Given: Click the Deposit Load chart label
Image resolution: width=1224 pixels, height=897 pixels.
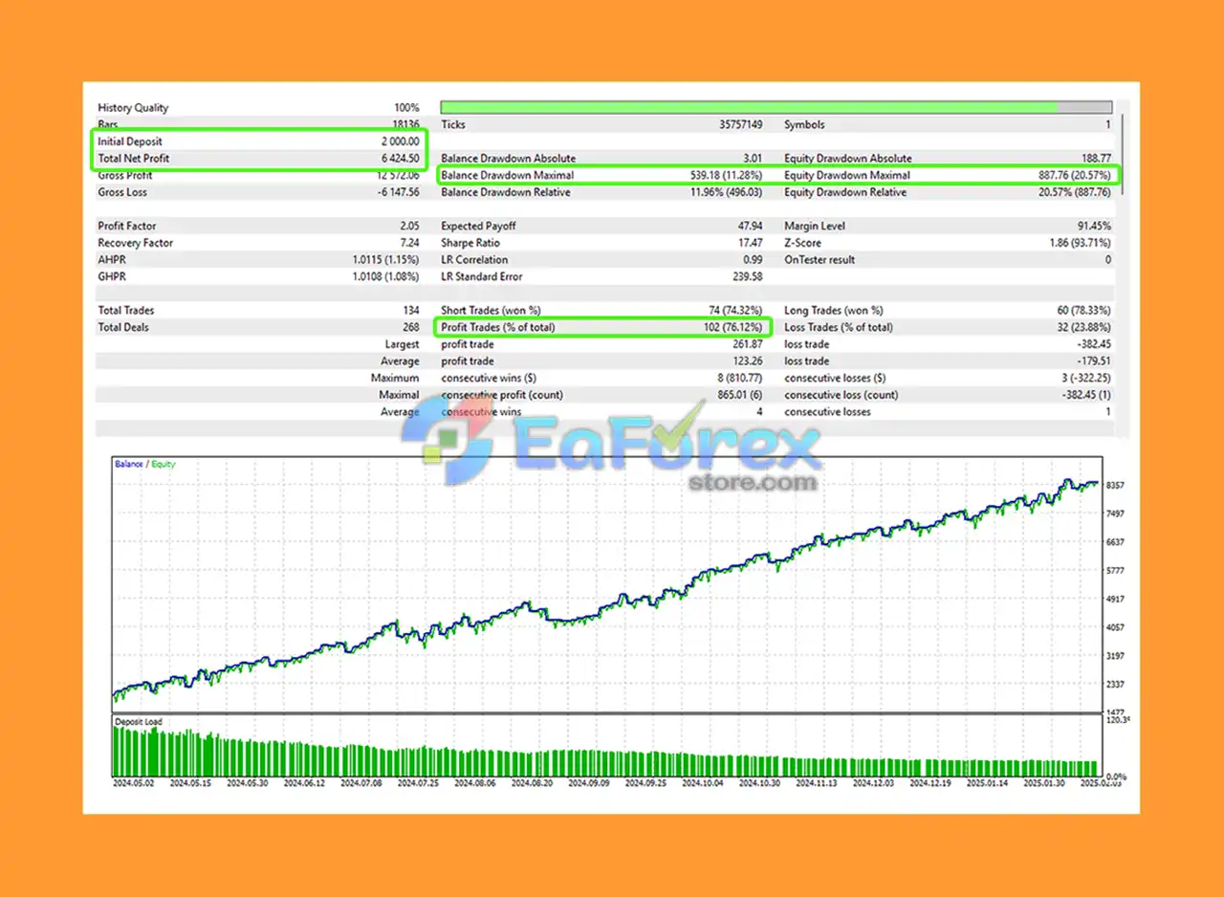Looking at the screenshot, I should point(139,721).
